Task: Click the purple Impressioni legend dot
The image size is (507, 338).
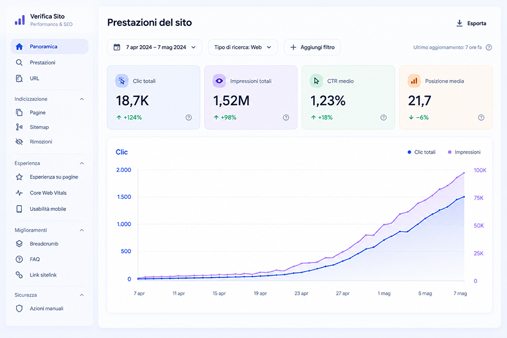Action: coord(450,152)
